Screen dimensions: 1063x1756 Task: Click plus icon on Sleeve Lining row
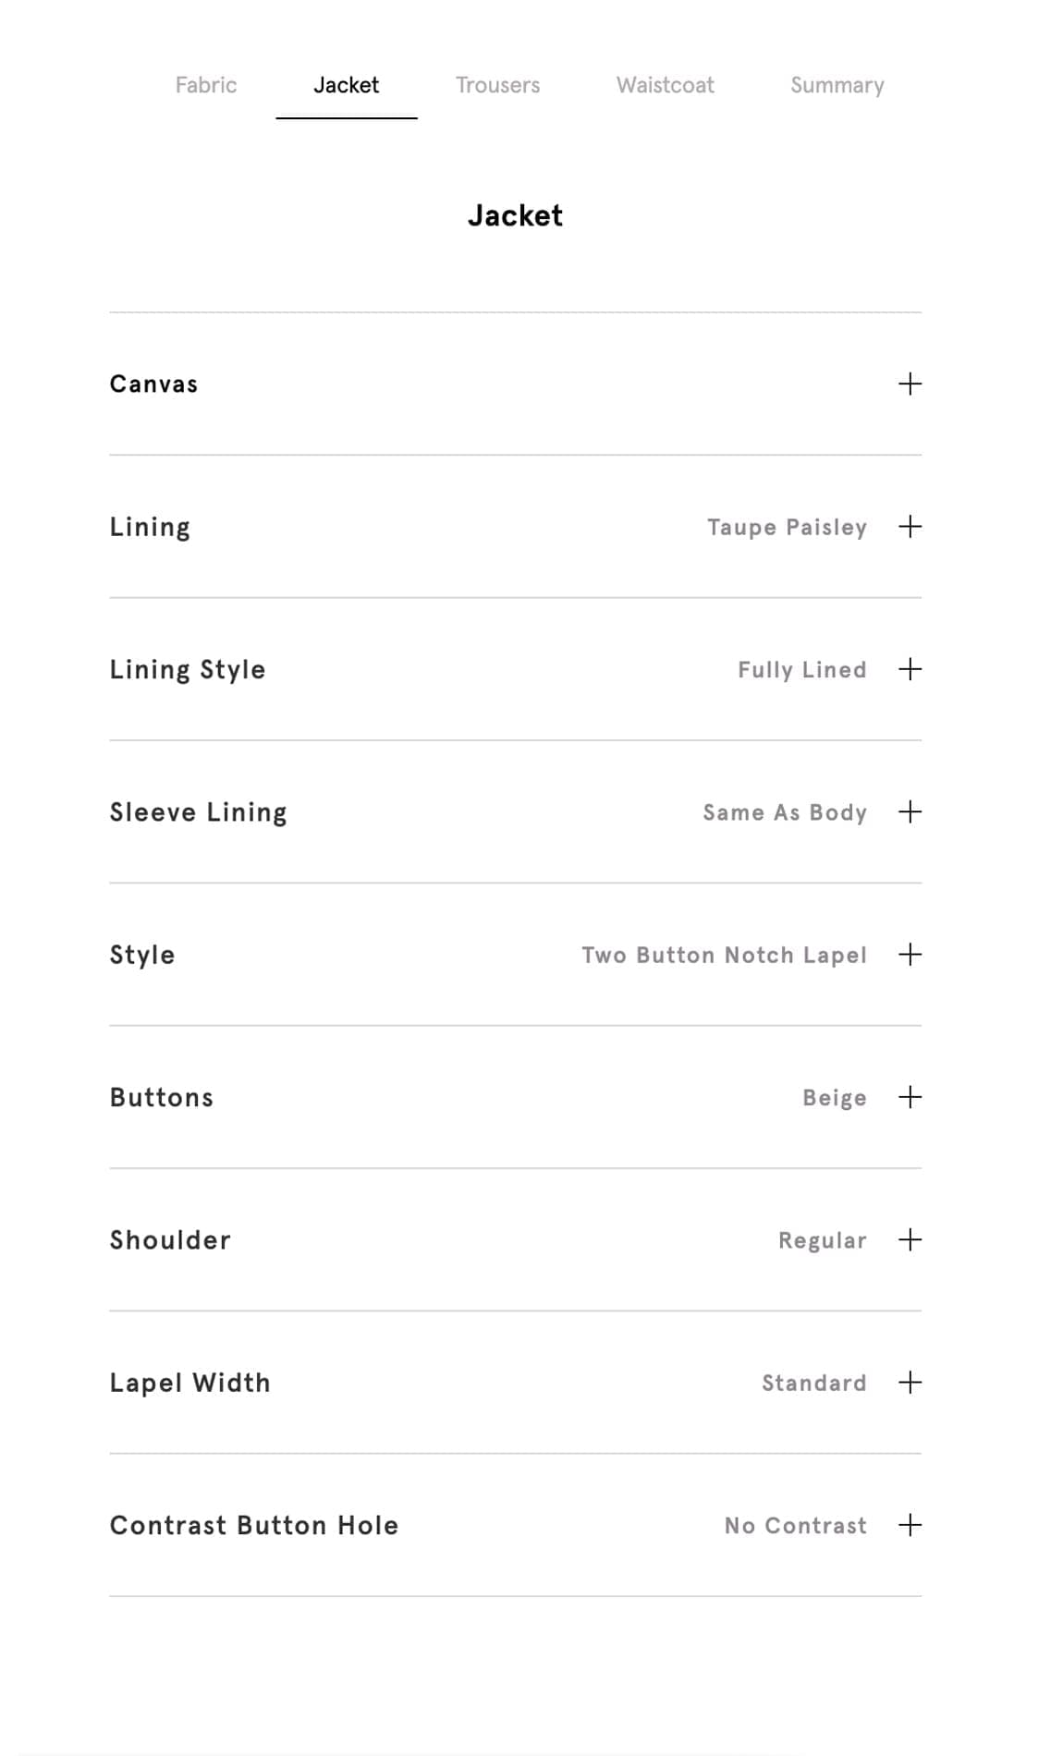(x=910, y=811)
